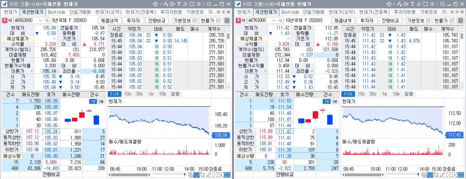
Task: Open 기본정보 popup button in left window
Action: pos(185,21)
